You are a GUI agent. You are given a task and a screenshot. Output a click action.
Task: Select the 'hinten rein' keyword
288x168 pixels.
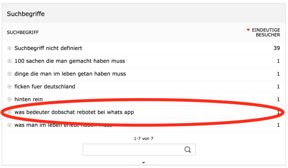(28, 100)
